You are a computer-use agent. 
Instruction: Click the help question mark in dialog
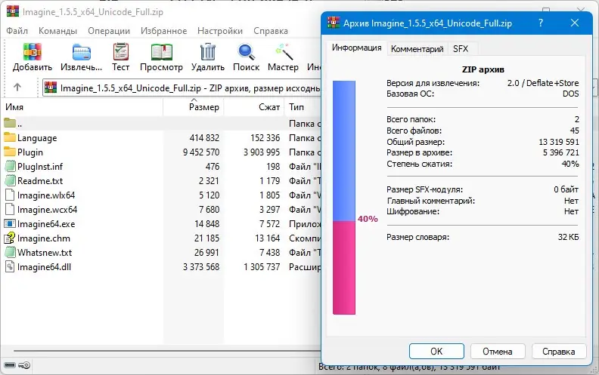tap(541, 23)
